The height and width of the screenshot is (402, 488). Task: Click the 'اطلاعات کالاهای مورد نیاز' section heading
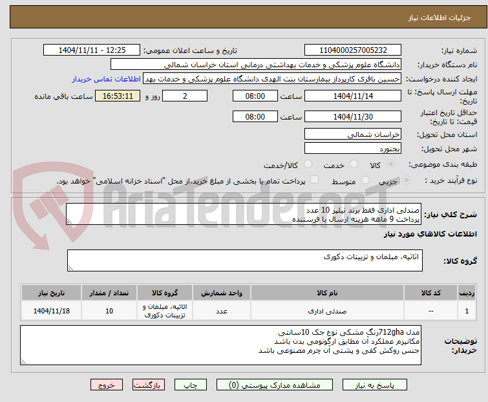430,234
